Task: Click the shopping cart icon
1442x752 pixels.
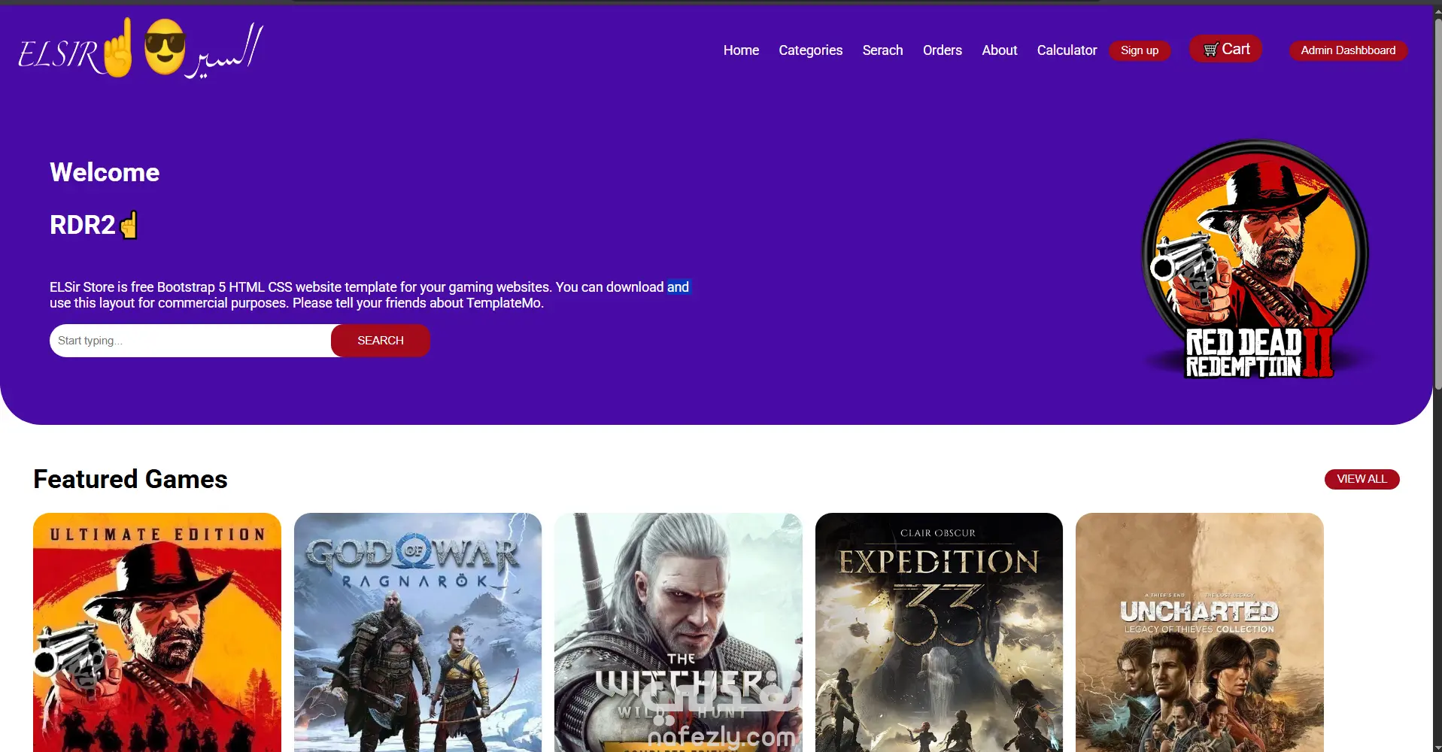Action: point(1210,50)
